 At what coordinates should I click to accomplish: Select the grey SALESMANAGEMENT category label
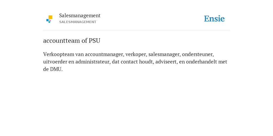pyautogui.click(x=78, y=22)
